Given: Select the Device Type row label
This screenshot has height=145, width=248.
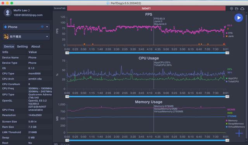Looking at the screenshot, I should click(x=10, y=63).
